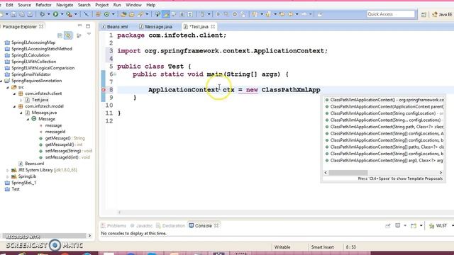Click the Run green play button
The height and width of the screenshot is (255, 454).
pyautogui.click(x=55, y=14)
